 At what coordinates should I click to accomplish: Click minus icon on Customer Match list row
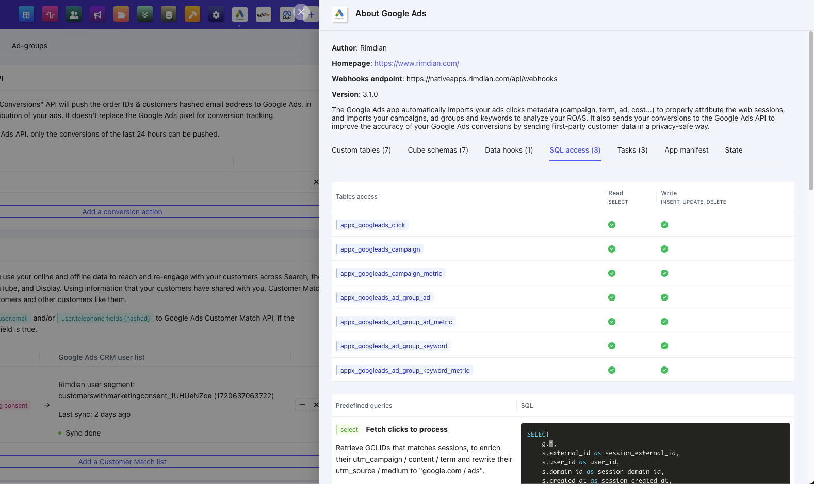302,405
